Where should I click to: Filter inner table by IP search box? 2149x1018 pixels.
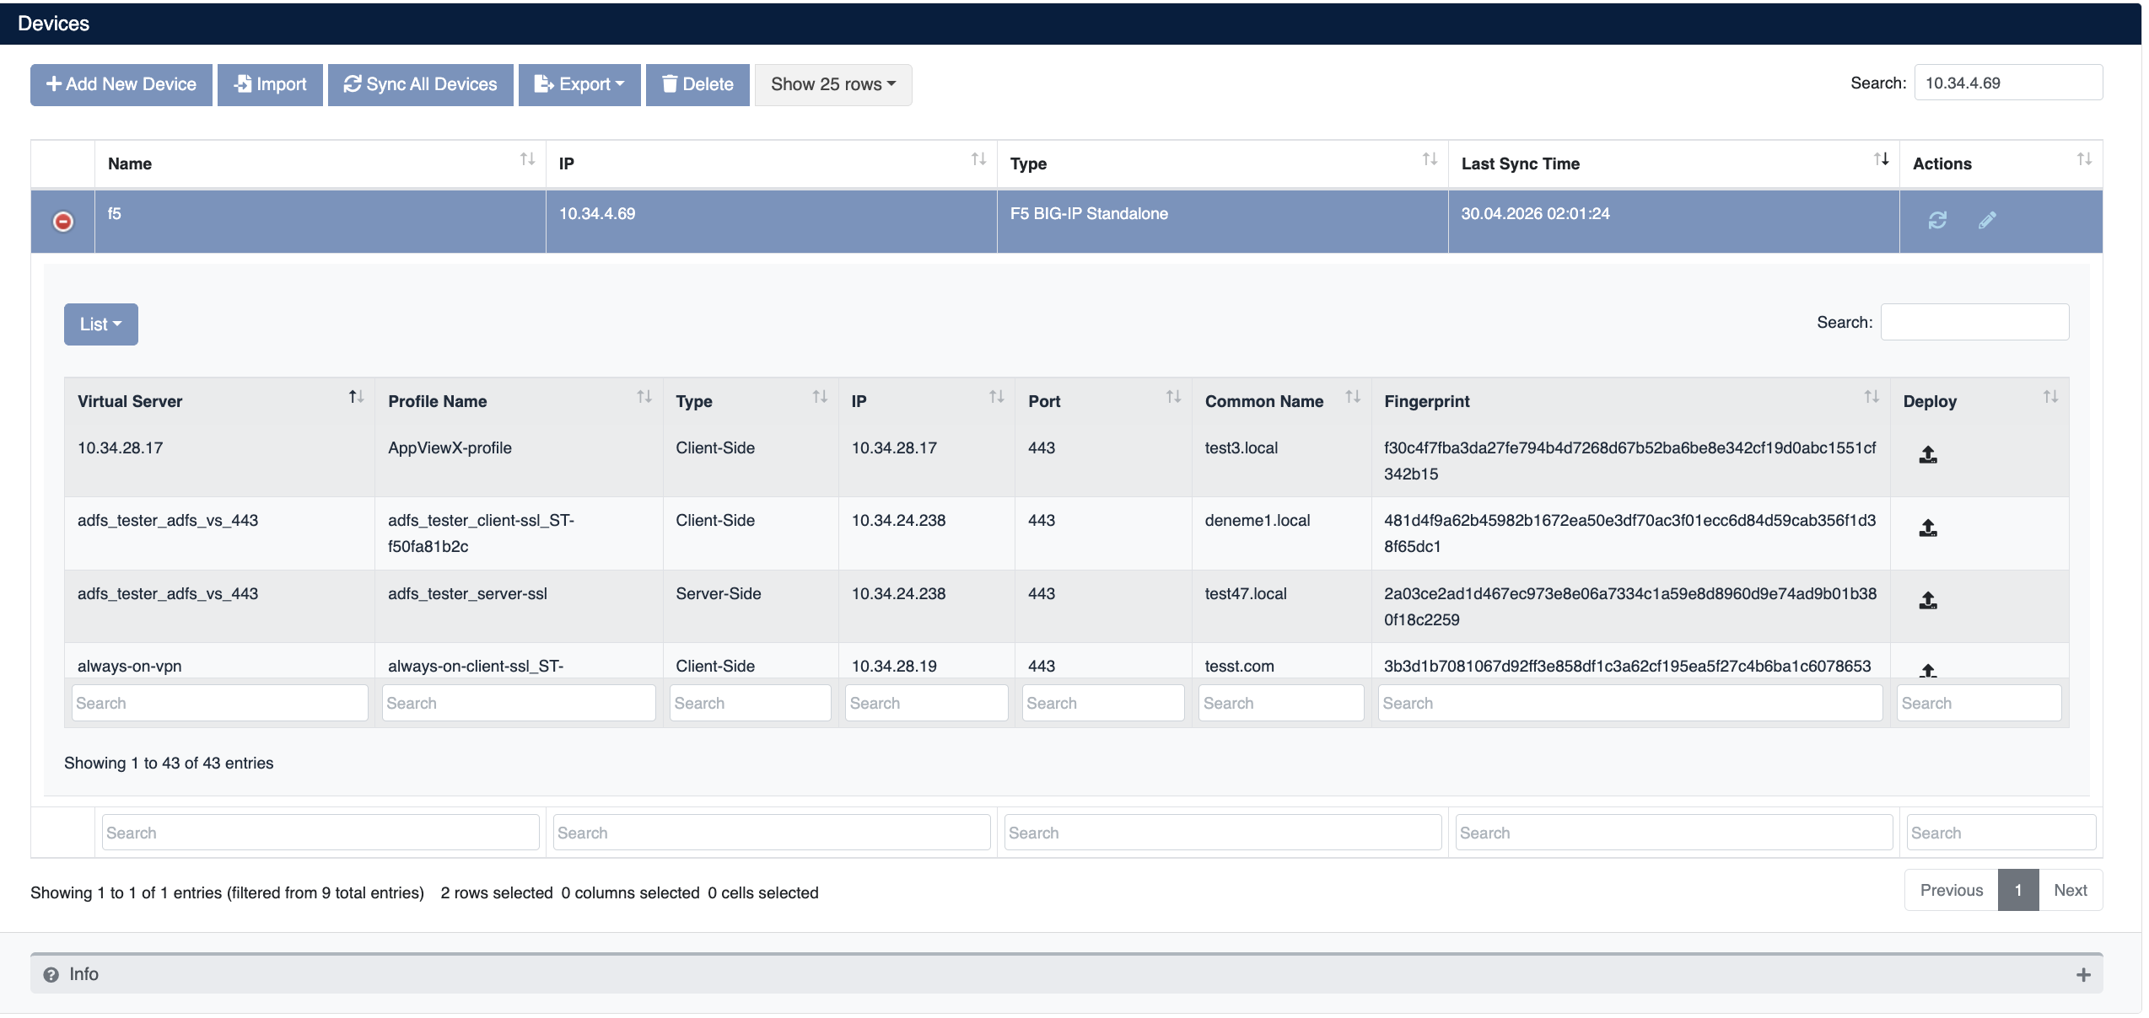click(927, 703)
